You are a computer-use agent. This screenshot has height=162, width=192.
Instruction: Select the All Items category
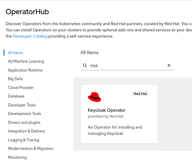(15, 53)
